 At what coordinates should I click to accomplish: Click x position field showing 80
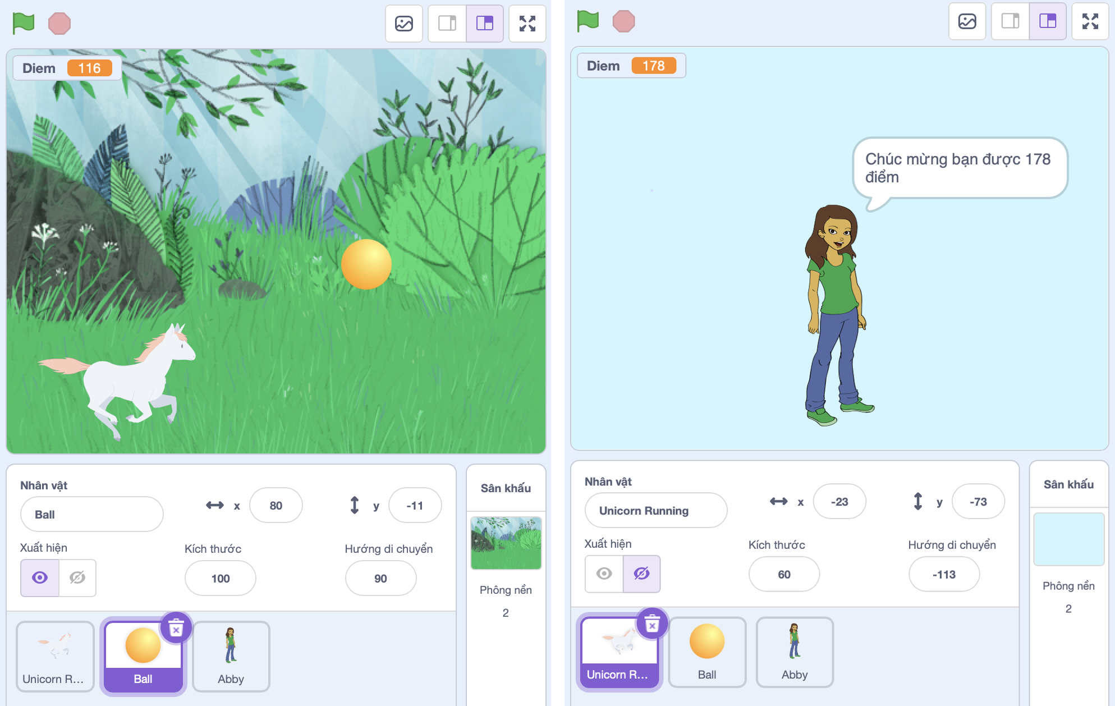pyautogui.click(x=276, y=505)
